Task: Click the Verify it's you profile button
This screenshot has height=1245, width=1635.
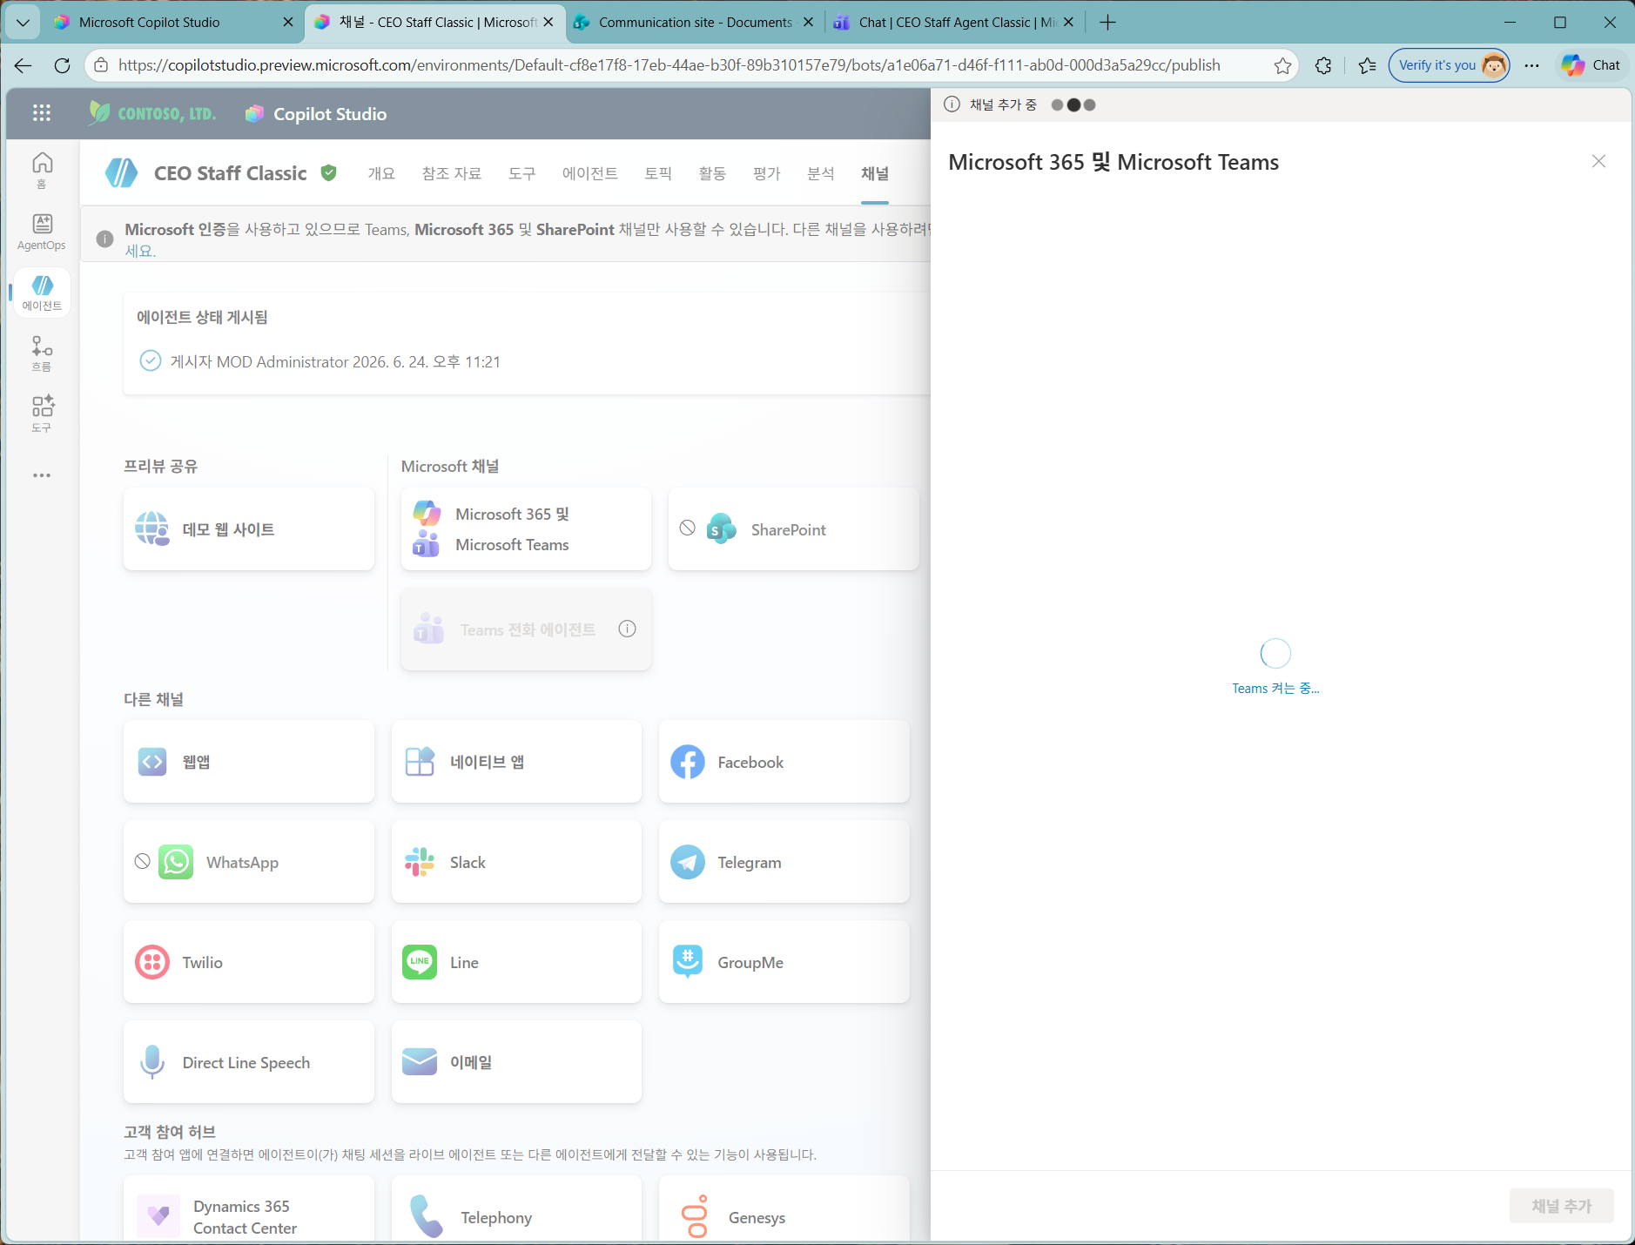Action: click(1449, 65)
